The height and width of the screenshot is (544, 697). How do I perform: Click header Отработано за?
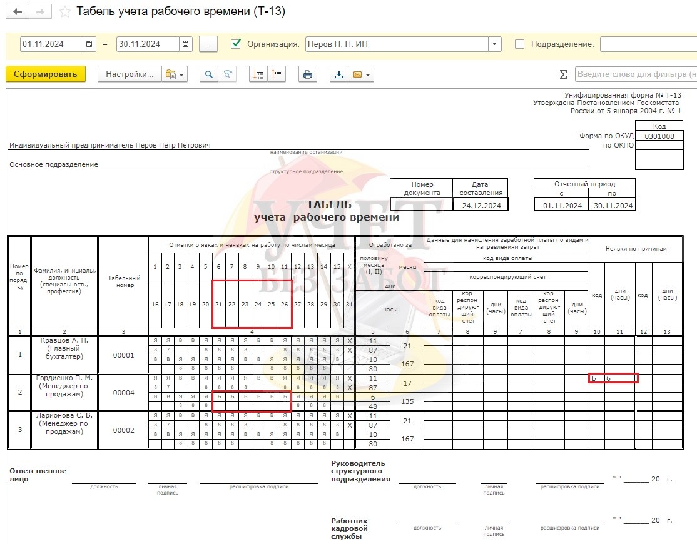[x=390, y=244]
